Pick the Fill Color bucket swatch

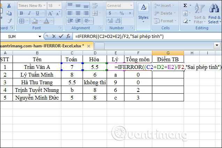tap(35, 21)
